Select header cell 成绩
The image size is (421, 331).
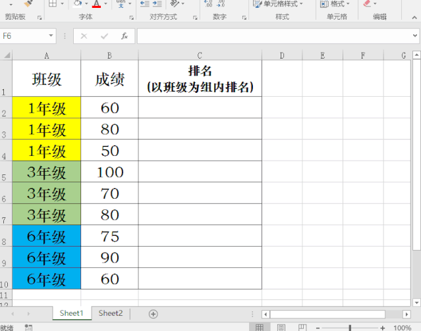pyautogui.click(x=109, y=78)
